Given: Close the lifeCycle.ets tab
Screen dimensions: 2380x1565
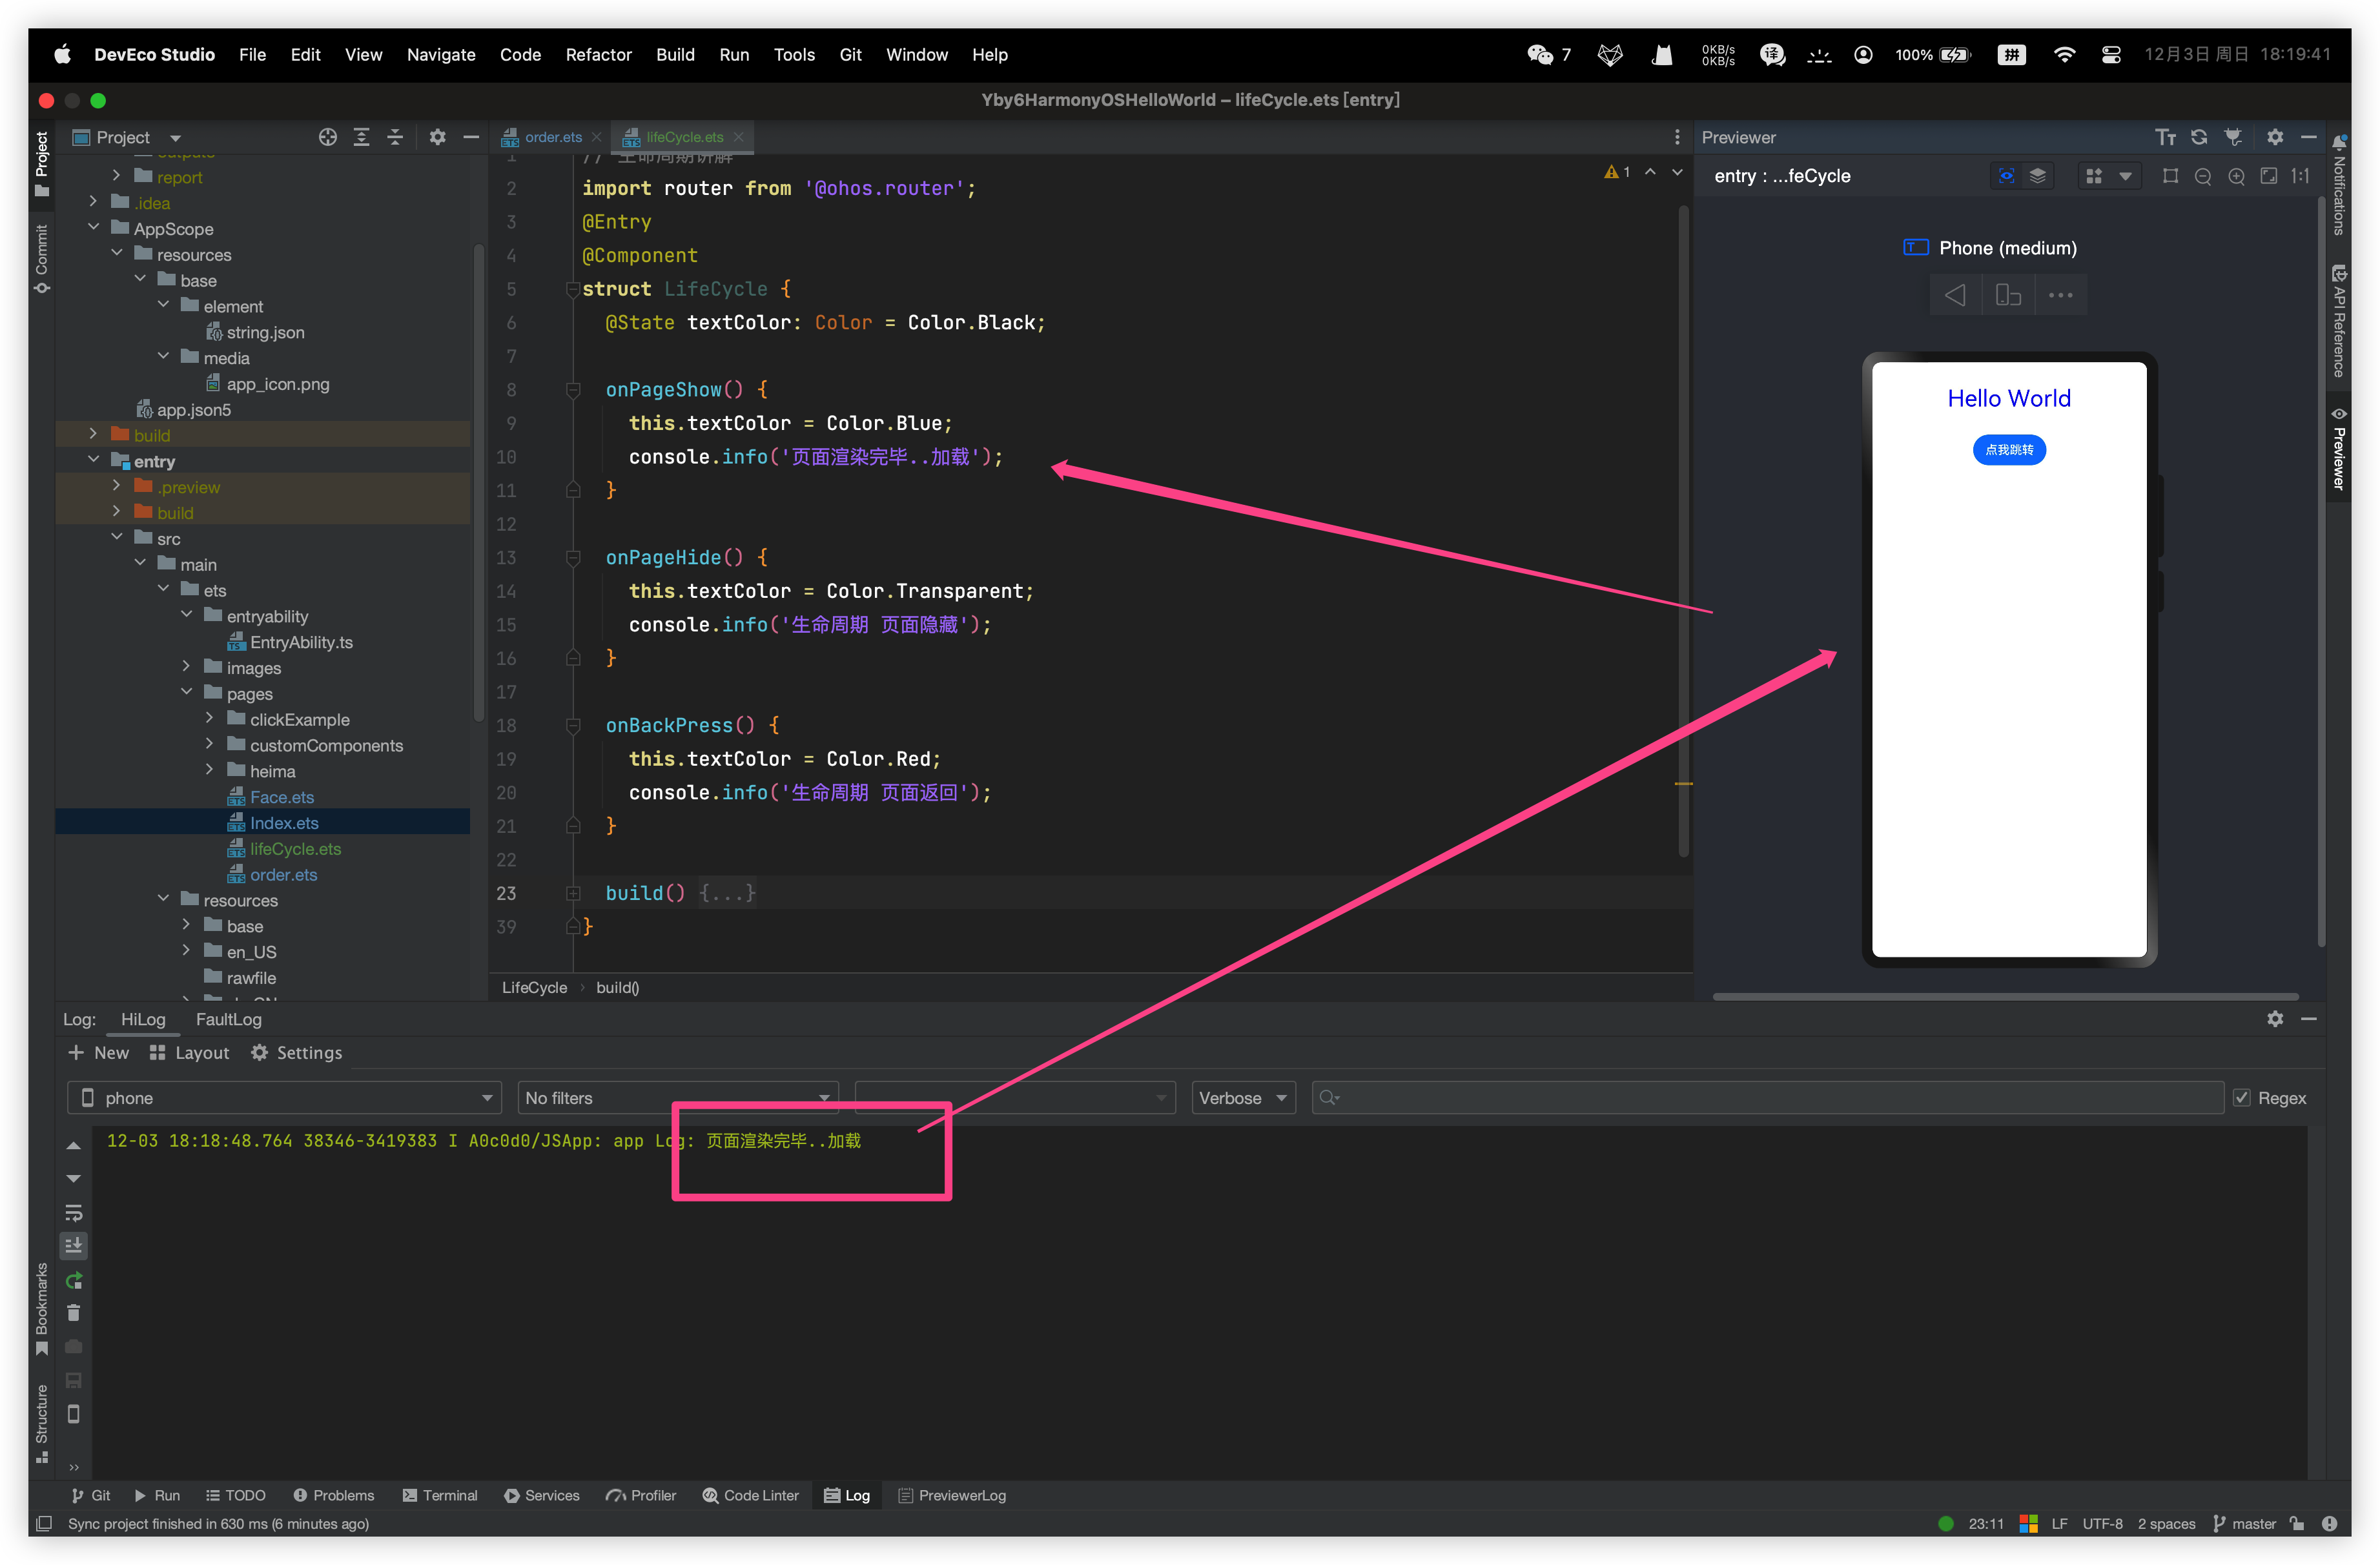Looking at the screenshot, I should pyautogui.click(x=739, y=137).
